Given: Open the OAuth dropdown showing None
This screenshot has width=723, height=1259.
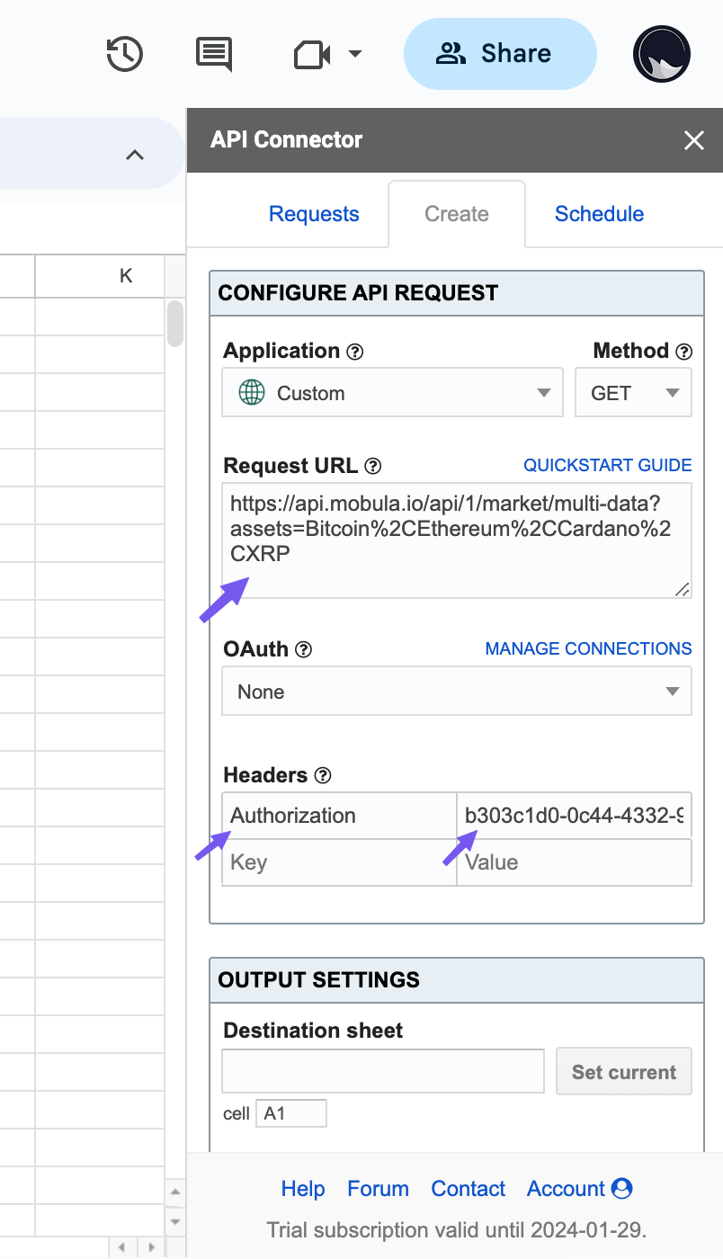Looking at the screenshot, I should (x=456, y=692).
